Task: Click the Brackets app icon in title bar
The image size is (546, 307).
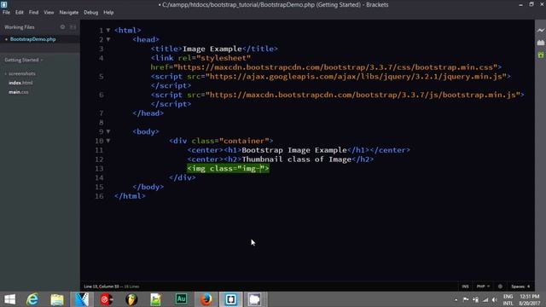Action: (x=3, y=4)
